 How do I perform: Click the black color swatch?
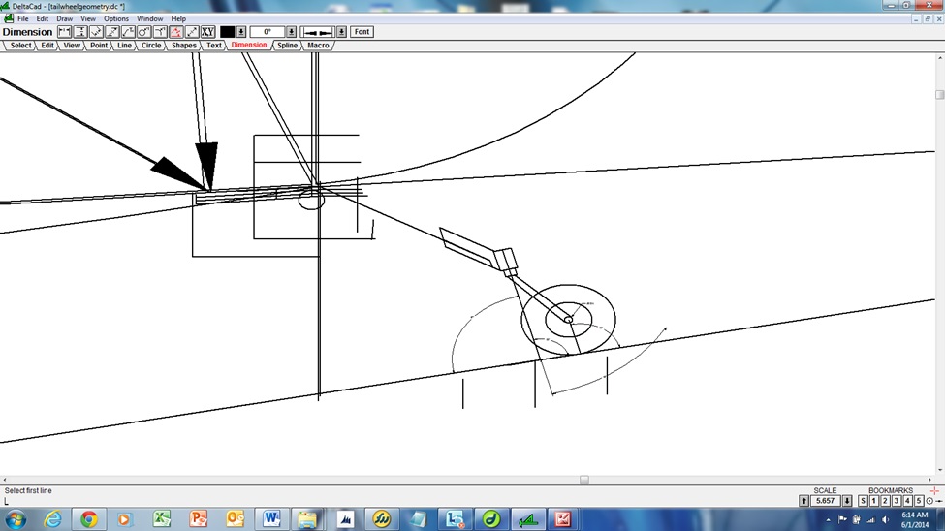tap(228, 32)
